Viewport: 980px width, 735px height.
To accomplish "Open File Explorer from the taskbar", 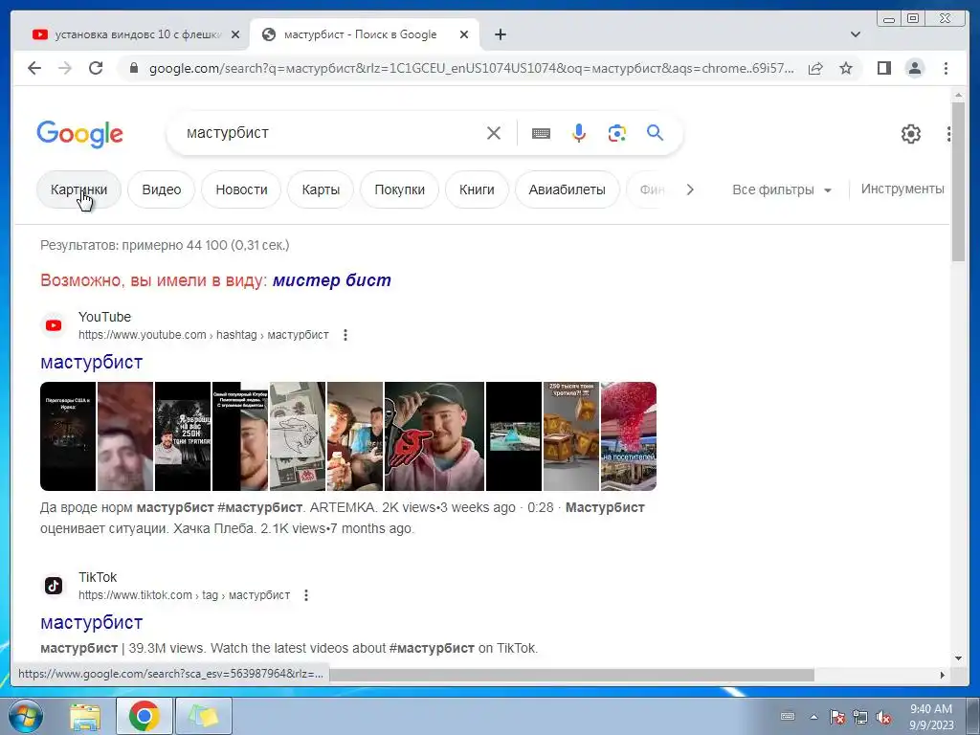I will 85,716.
